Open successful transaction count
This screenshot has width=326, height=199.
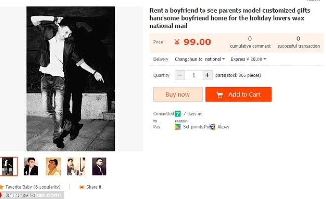298,42
